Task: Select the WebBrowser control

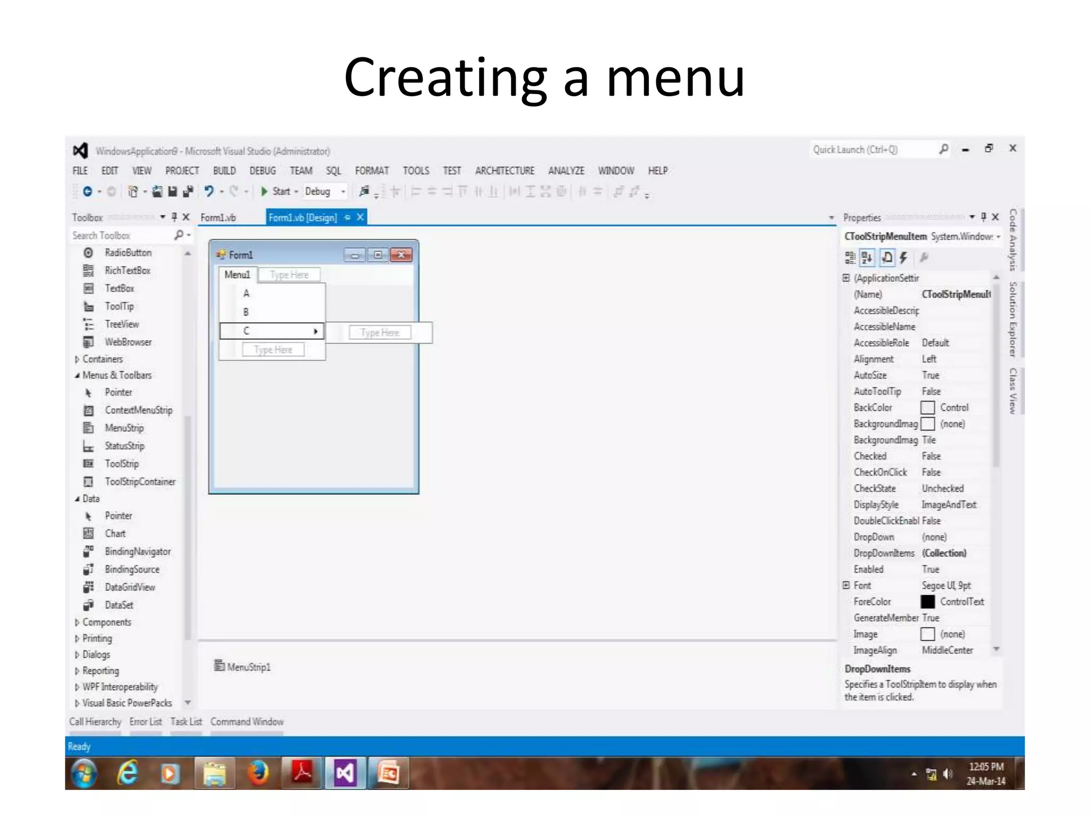Action: (128, 342)
